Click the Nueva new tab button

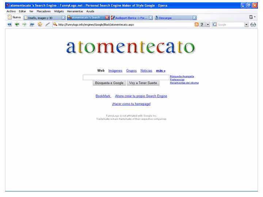click(x=14, y=17)
